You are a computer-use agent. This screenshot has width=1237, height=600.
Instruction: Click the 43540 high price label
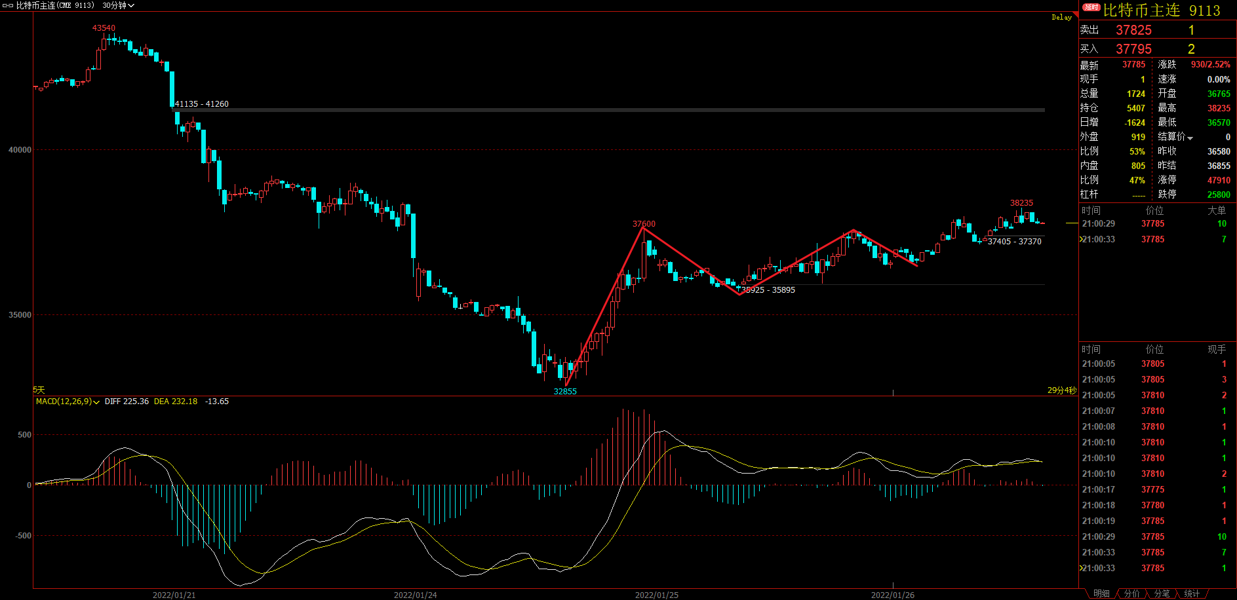pos(104,28)
